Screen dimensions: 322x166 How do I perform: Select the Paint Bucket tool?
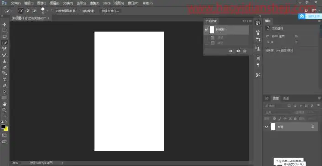4,73
